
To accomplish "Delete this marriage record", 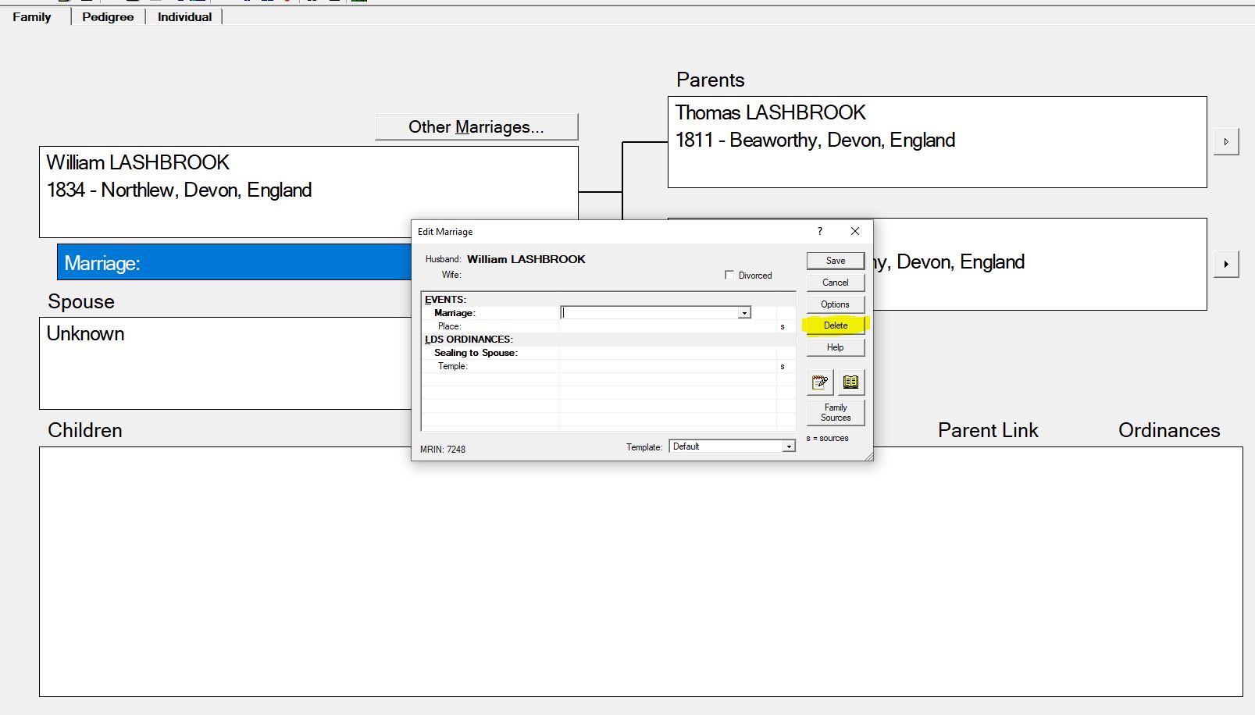I will (x=836, y=325).
